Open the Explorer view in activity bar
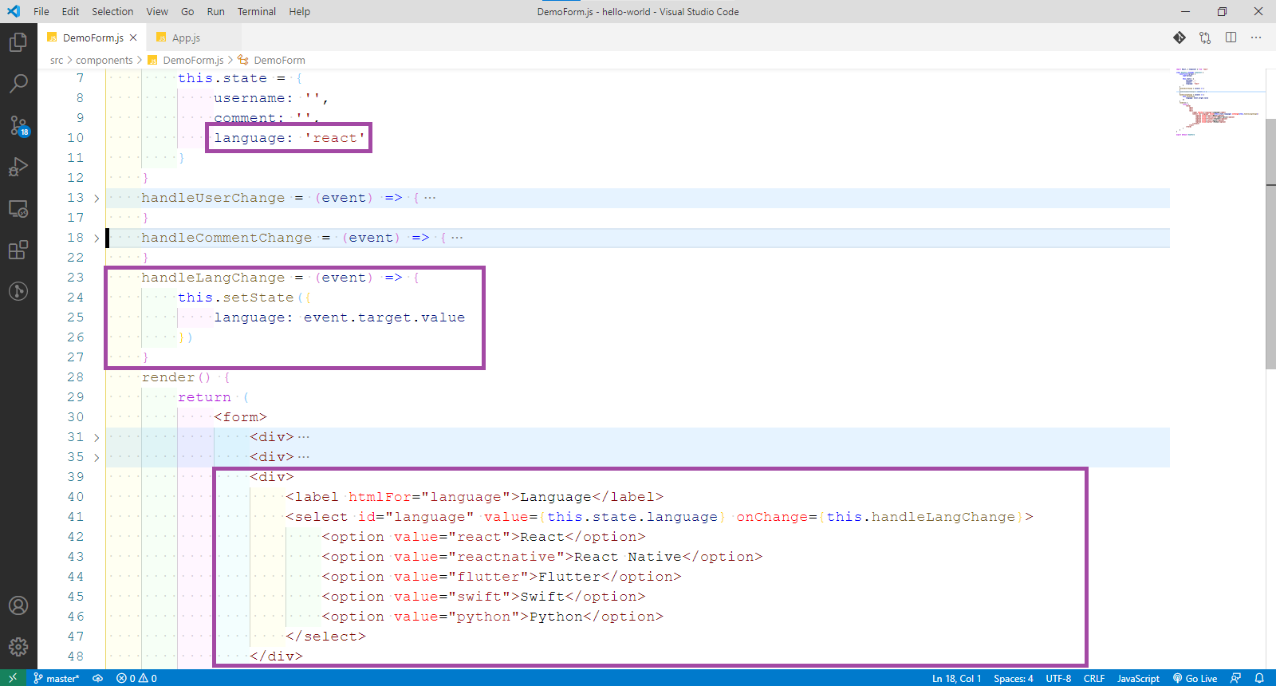1276x686 pixels. tap(18, 41)
